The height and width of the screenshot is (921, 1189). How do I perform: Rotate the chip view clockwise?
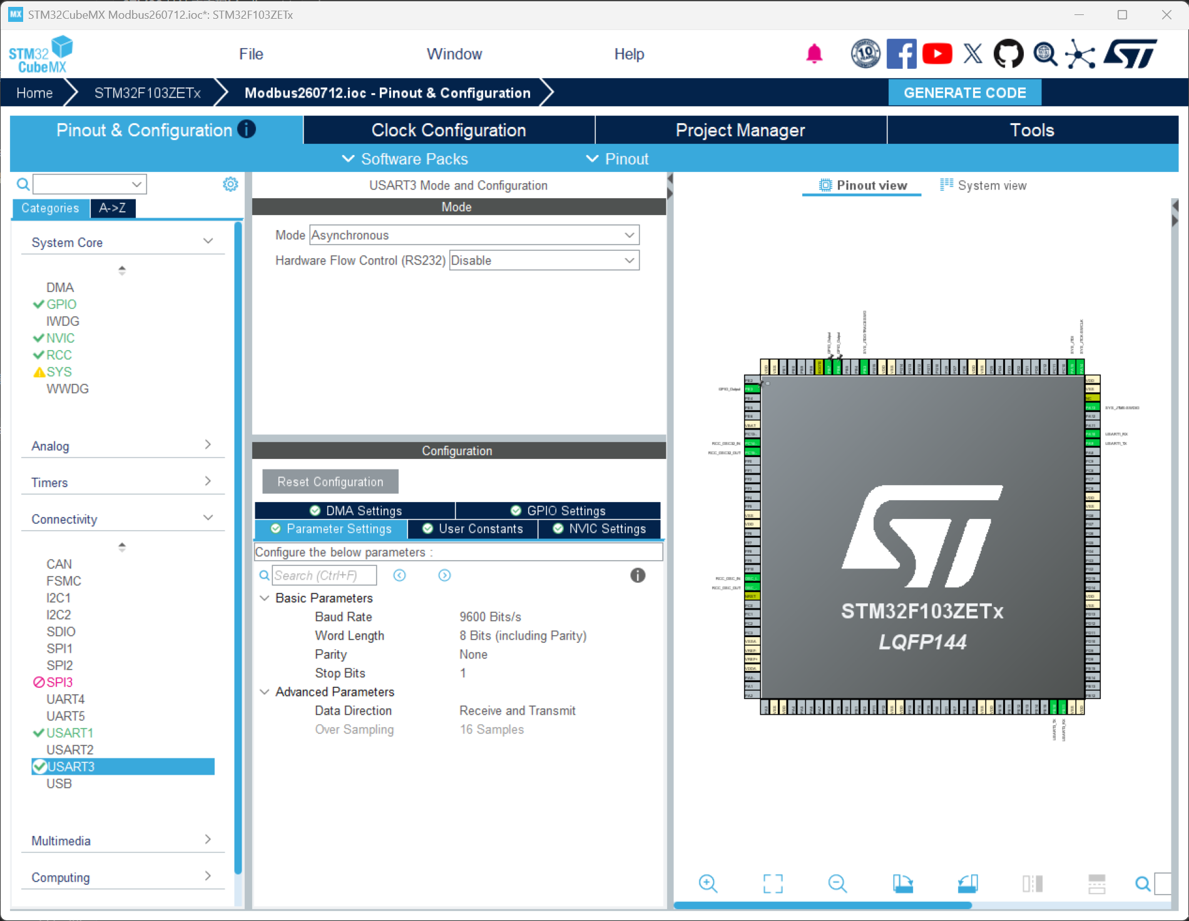point(902,883)
